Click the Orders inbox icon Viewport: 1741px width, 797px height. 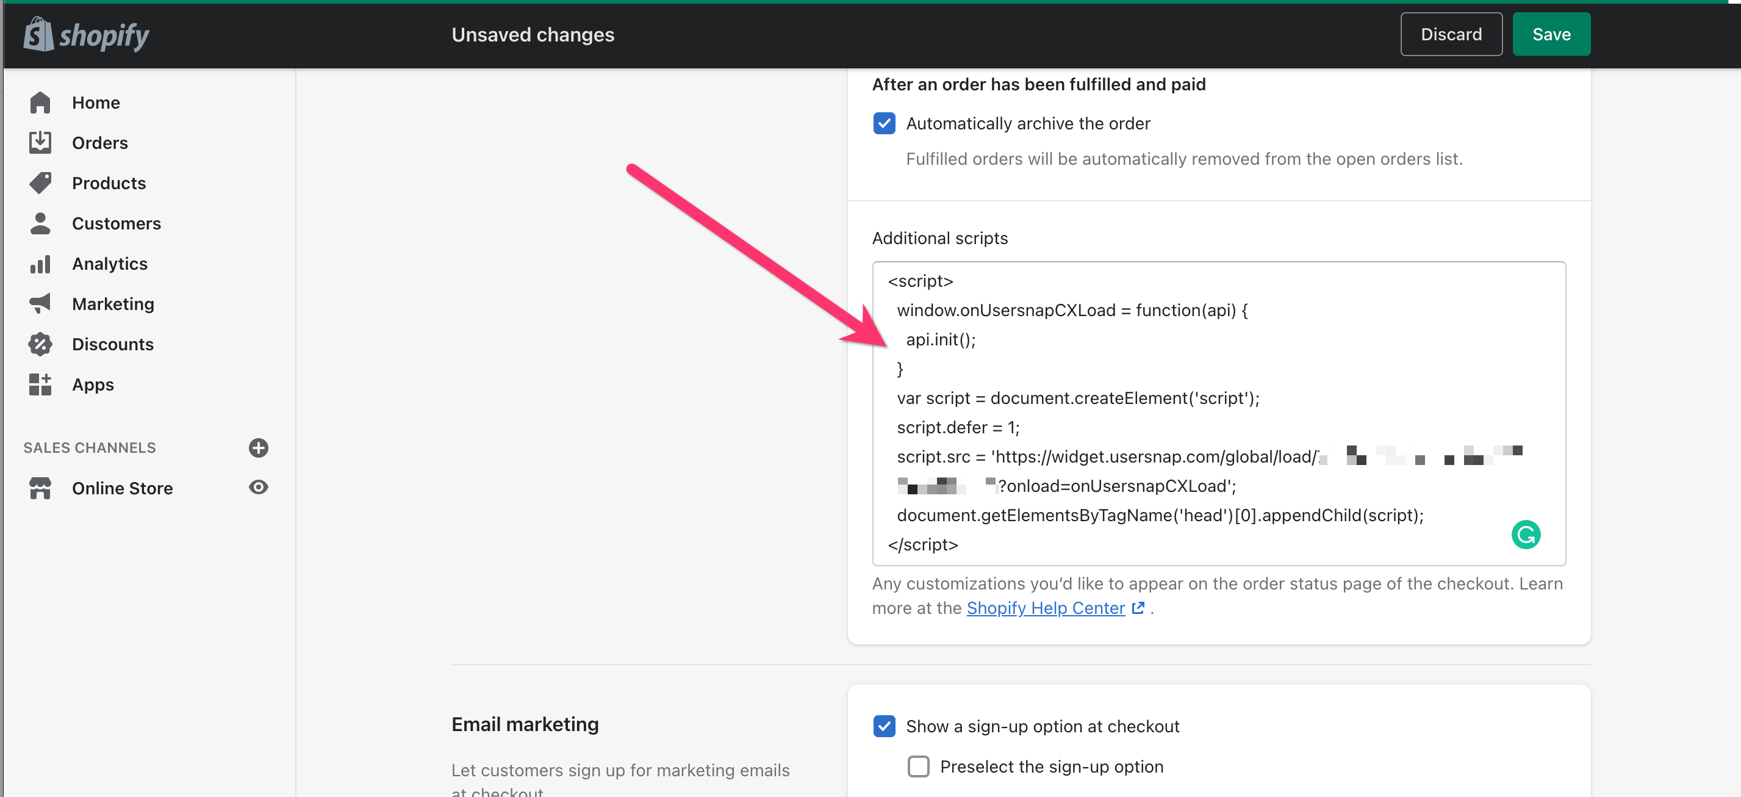(40, 143)
